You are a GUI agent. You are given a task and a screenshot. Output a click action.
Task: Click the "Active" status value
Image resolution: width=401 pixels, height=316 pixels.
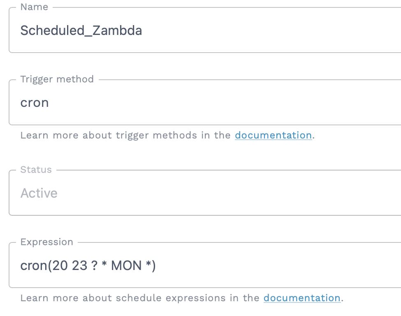point(39,193)
